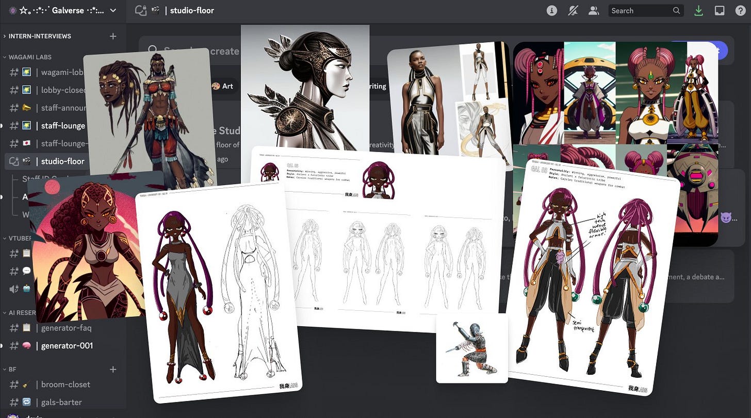Image resolution: width=751 pixels, height=418 pixels.
Task: Add a channel to INTERN-INTERVIEWS with plus
Action: [113, 36]
